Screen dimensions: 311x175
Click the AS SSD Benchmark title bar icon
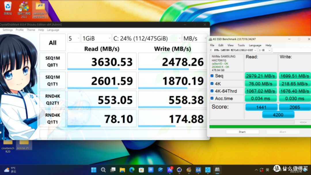point(210,39)
